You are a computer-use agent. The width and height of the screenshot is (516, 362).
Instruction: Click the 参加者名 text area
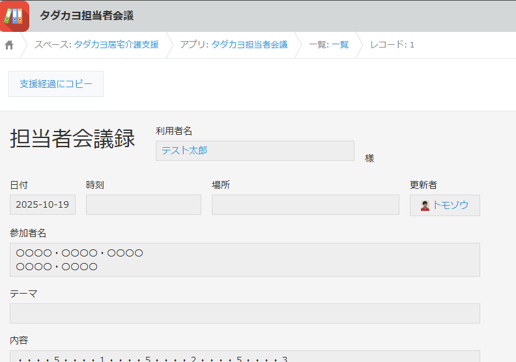tap(244, 260)
